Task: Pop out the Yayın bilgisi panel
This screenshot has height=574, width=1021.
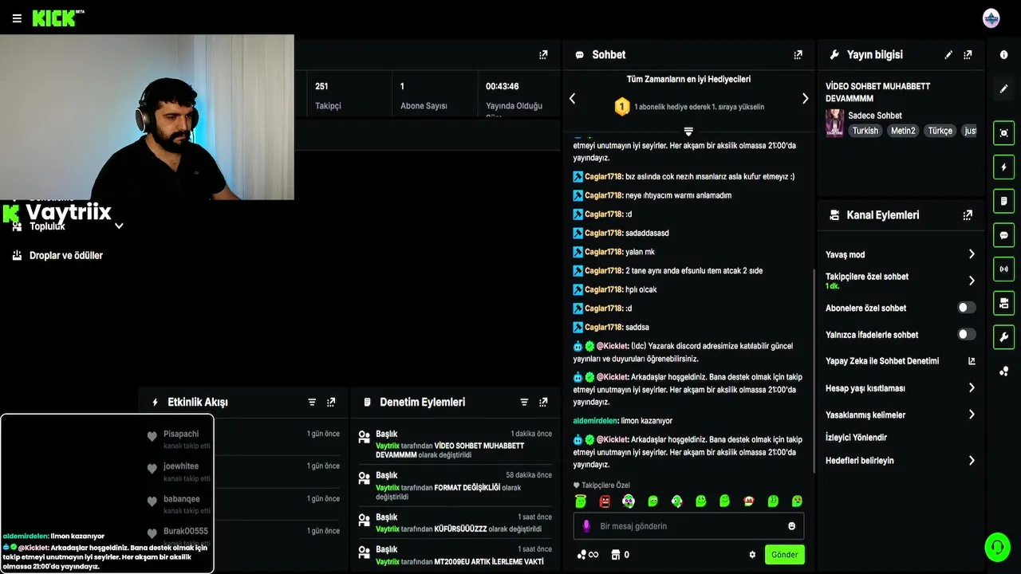Action: 968,55
